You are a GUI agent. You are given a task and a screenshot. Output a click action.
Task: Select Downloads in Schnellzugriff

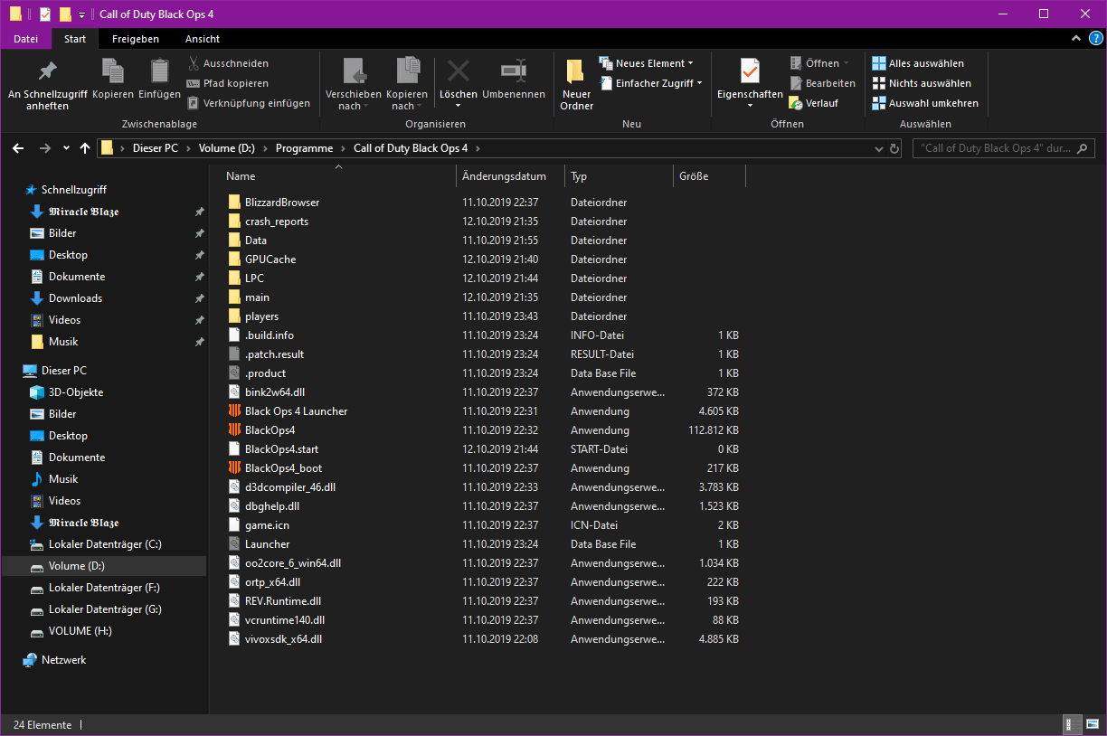[x=75, y=298]
